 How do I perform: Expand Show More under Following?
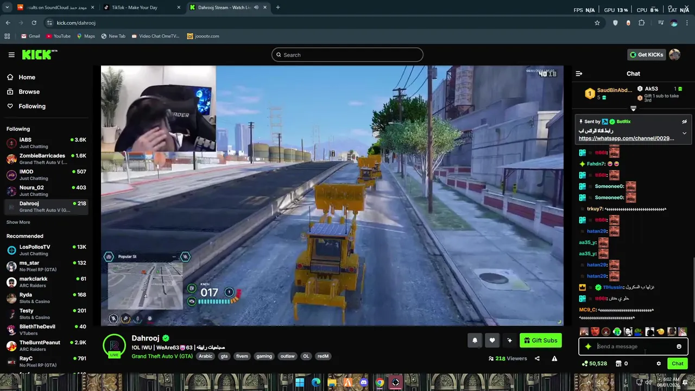(18, 222)
